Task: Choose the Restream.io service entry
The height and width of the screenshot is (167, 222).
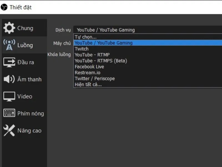Action: (x=87, y=72)
